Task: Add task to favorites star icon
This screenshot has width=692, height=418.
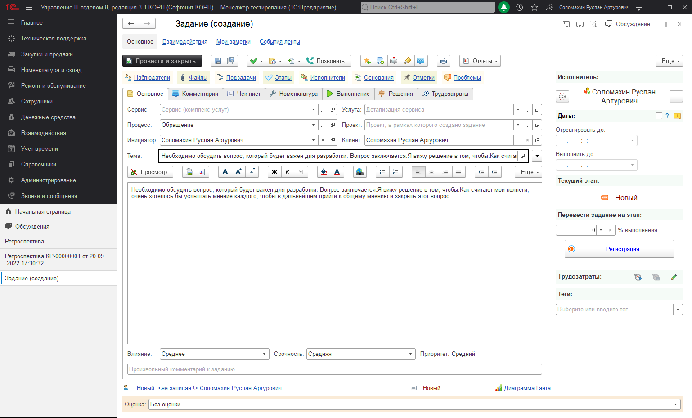Action: coord(535,8)
